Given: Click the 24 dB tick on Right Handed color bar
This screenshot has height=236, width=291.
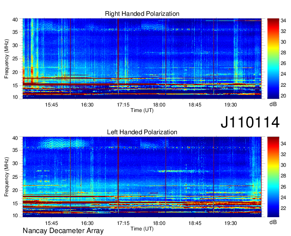Looking at the screenshot, I should pos(283,74).
